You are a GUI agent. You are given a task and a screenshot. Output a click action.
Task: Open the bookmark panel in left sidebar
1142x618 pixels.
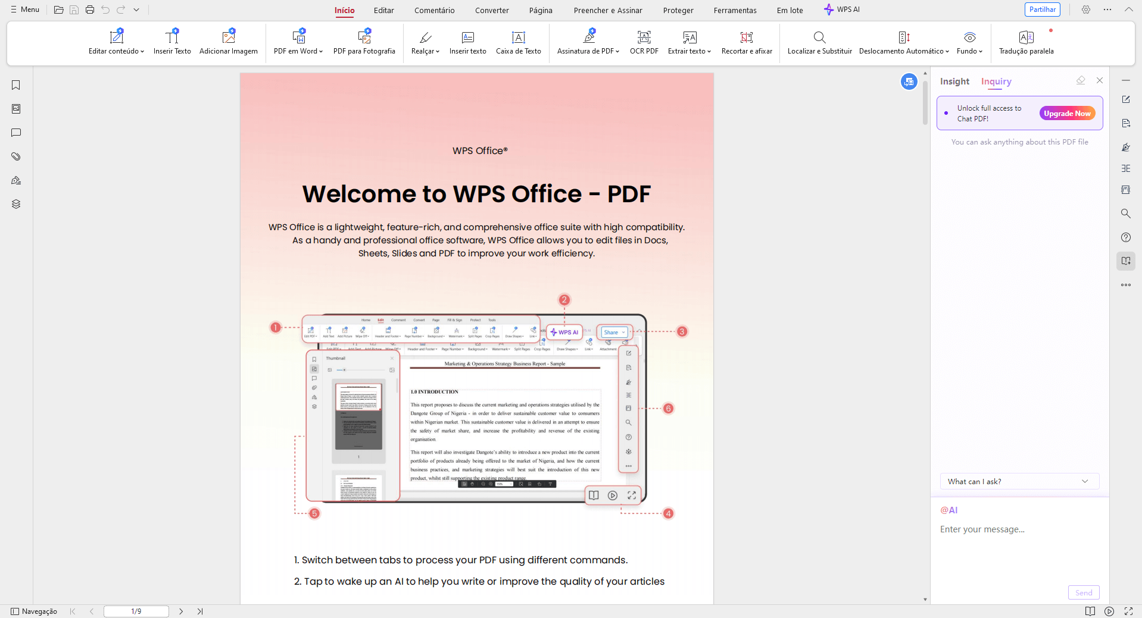16,85
